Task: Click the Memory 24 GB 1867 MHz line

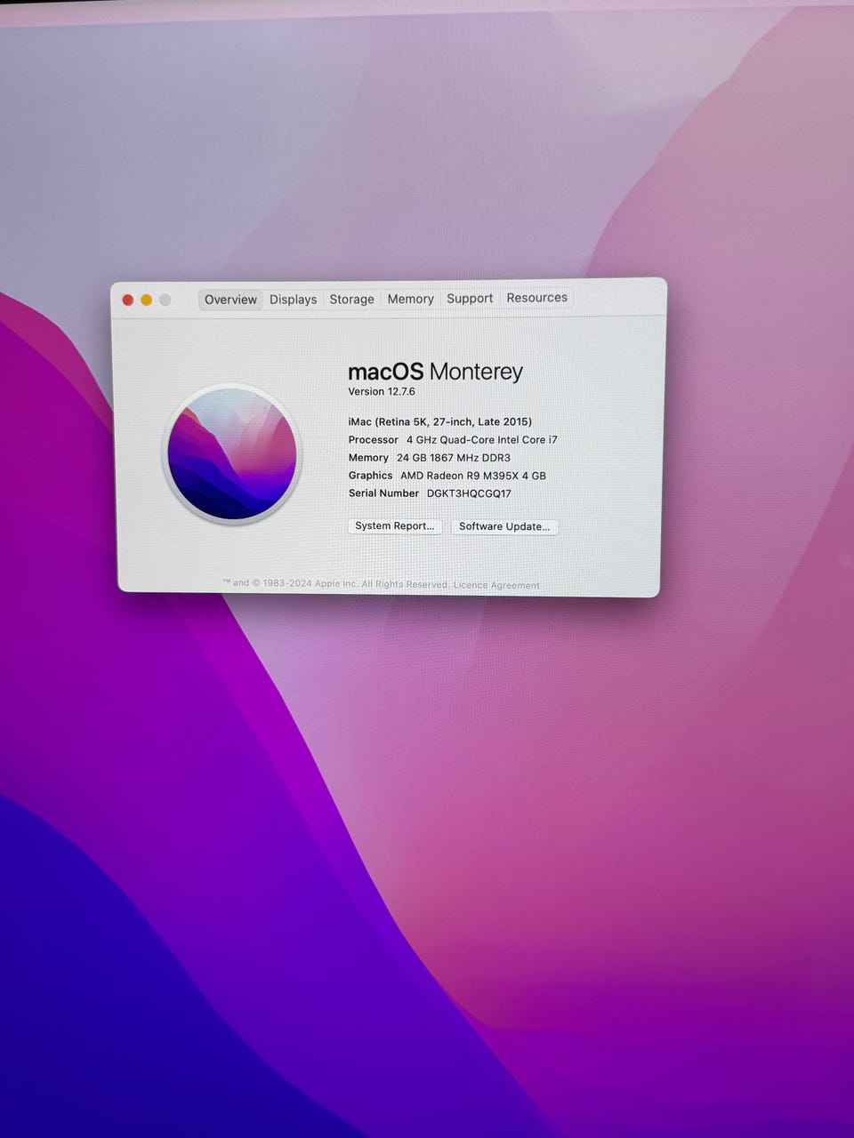Action: 430,457
